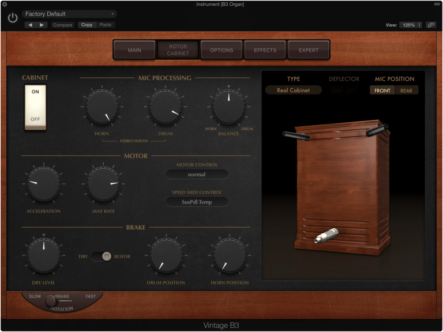
Task: Click the wooden Leslie cabinet image
Action: (343, 188)
